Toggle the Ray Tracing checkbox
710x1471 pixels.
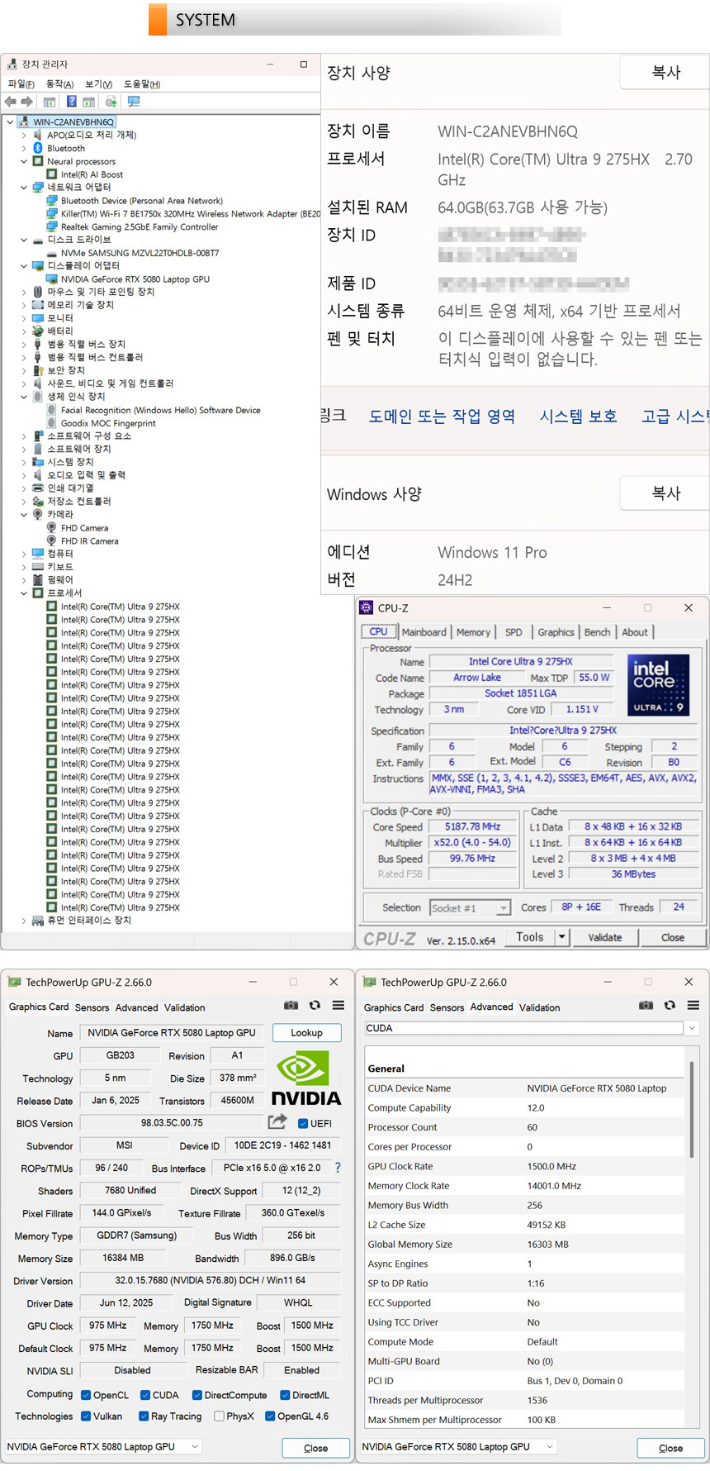point(144,1416)
